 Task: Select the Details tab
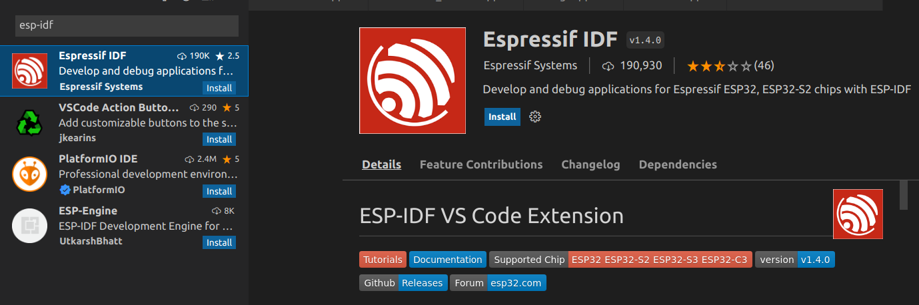click(x=381, y=164)
